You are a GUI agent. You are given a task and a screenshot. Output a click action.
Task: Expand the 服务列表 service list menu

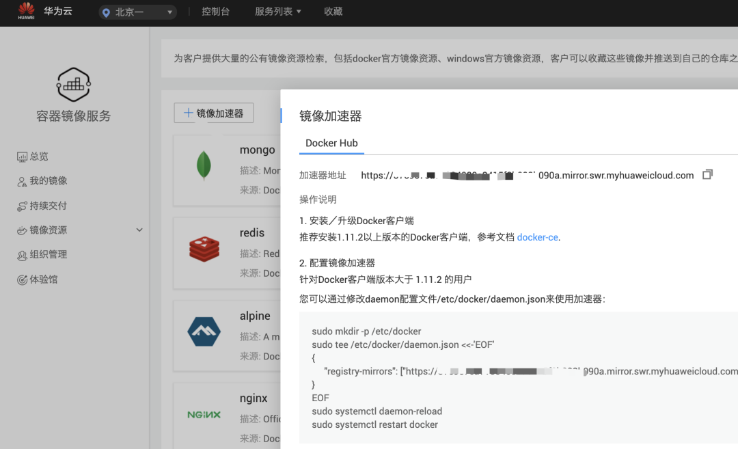[277, 12]
